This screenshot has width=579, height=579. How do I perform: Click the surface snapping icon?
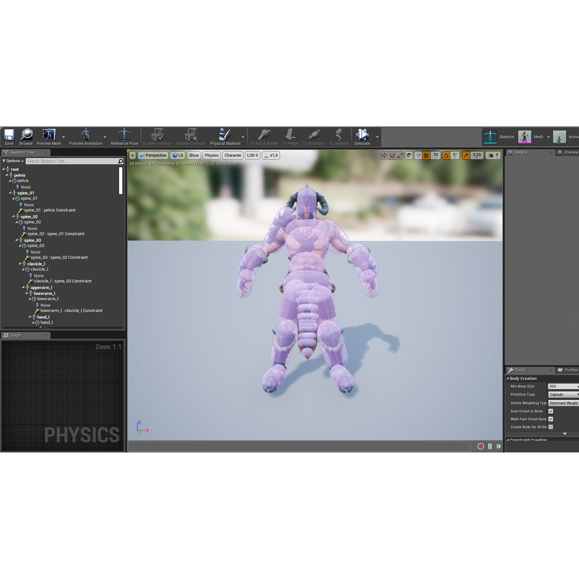418,155
